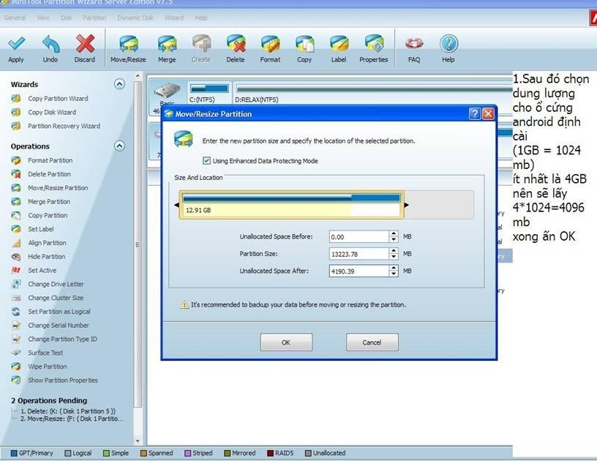Increase Unallocated Space Before value
This screenshot has height=461, width=597.
[x=394, y=233]
